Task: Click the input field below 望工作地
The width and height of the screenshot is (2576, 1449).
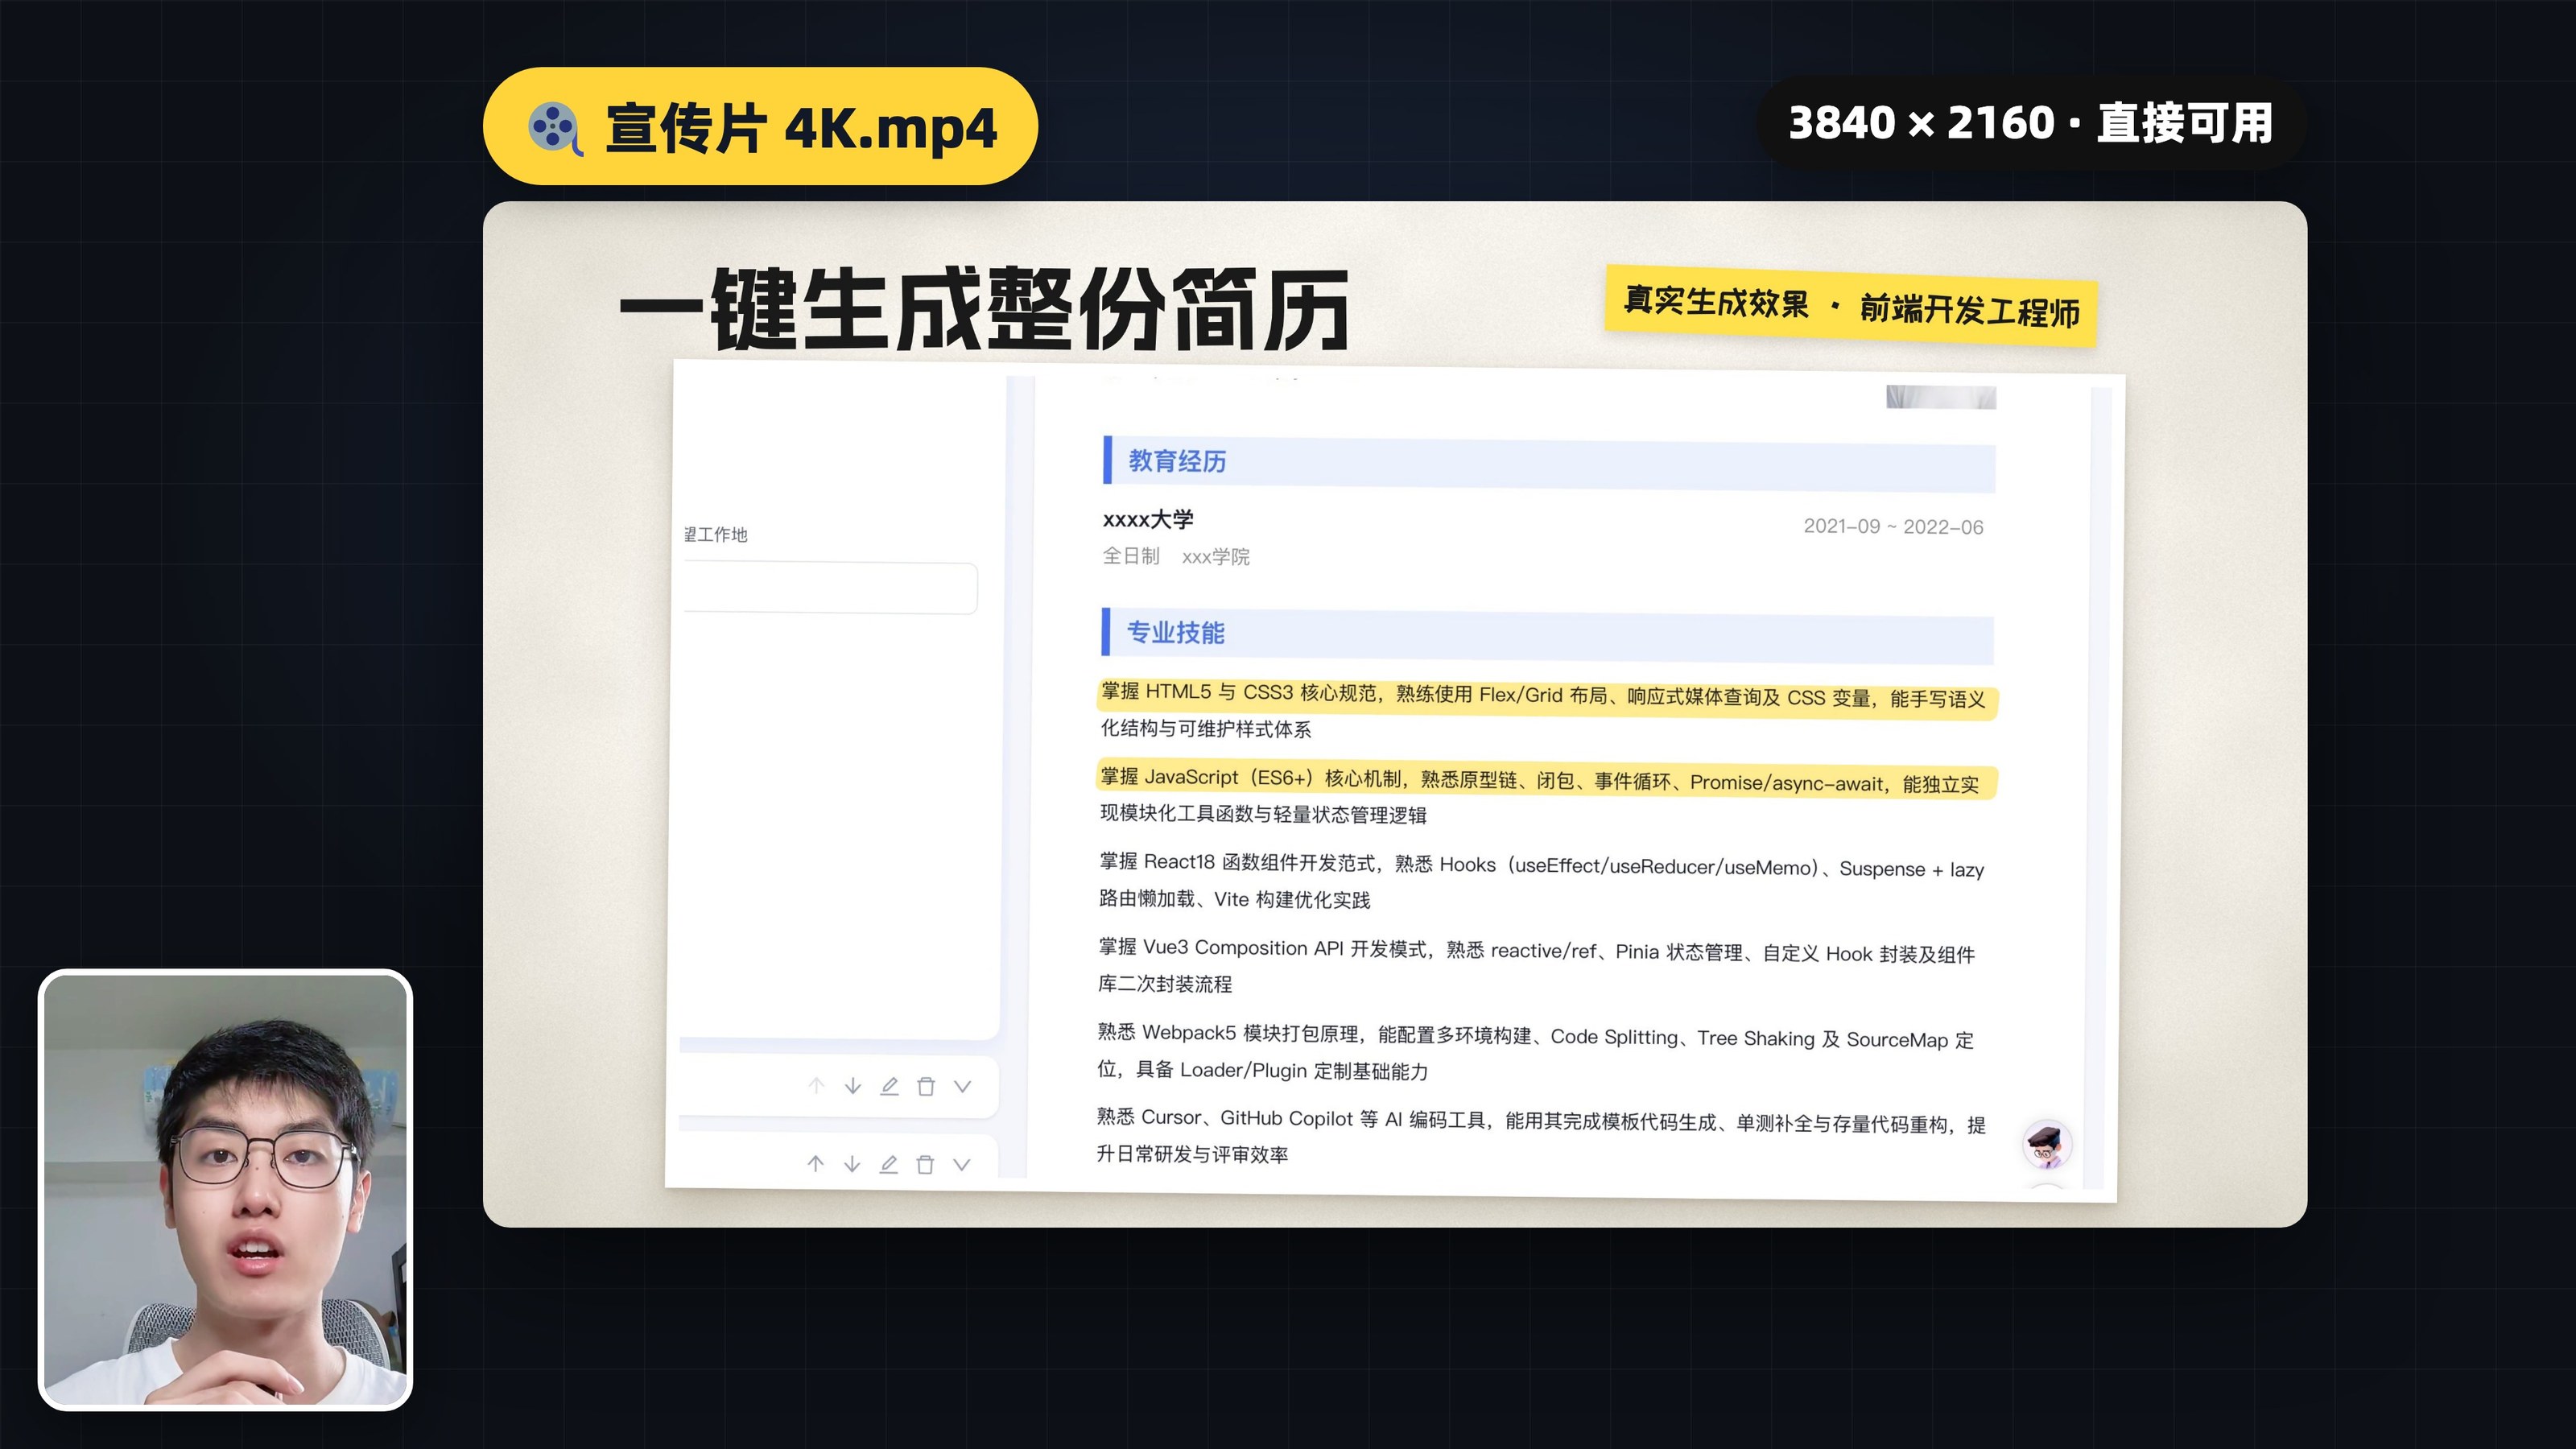Action: pyautogui.click(x=830, y=588)
